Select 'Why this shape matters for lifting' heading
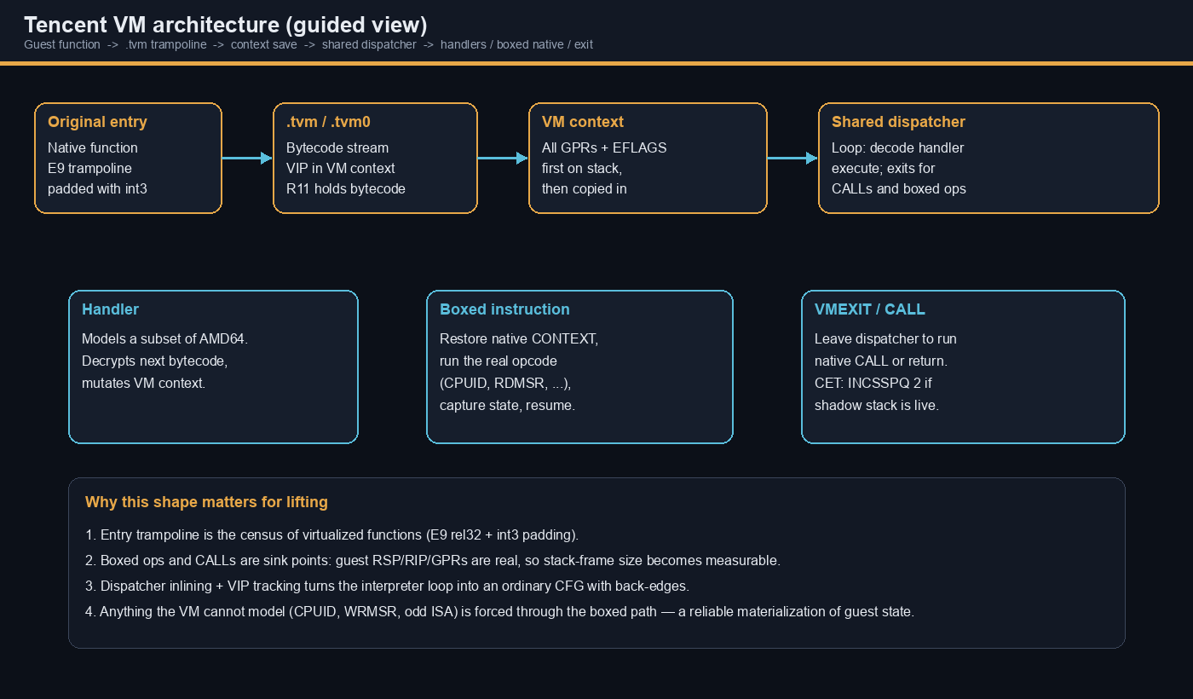 point(206,502)
